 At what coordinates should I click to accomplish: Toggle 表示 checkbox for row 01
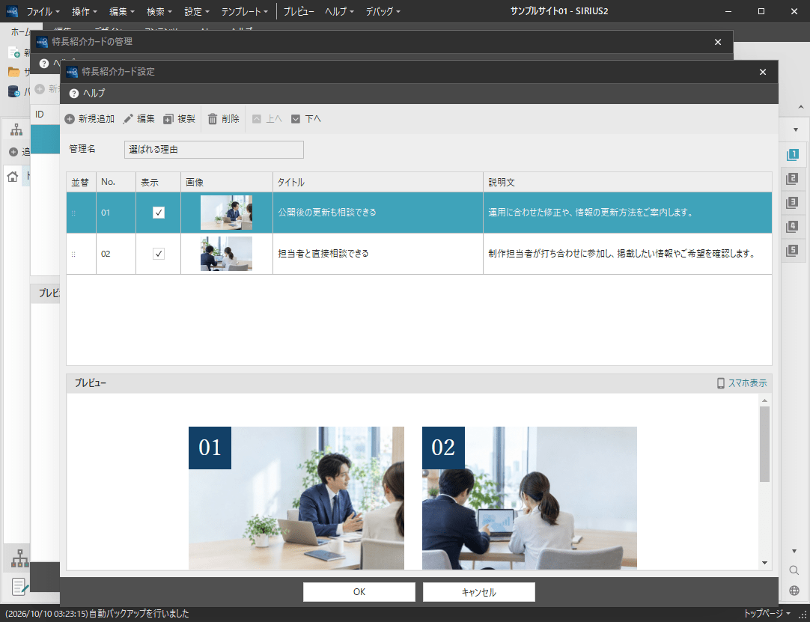click(159, 213)
